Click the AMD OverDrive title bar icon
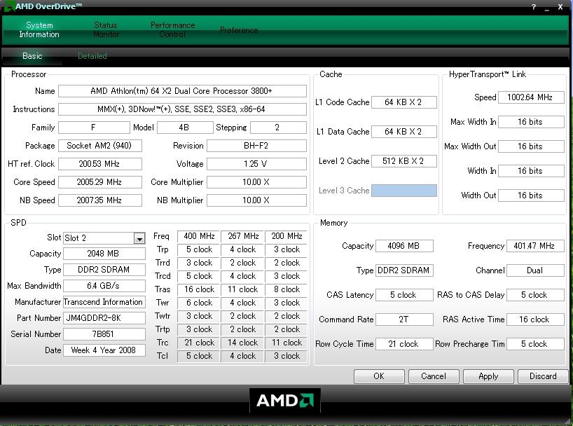This screenshot has width=573, height=426. [9, 6]
